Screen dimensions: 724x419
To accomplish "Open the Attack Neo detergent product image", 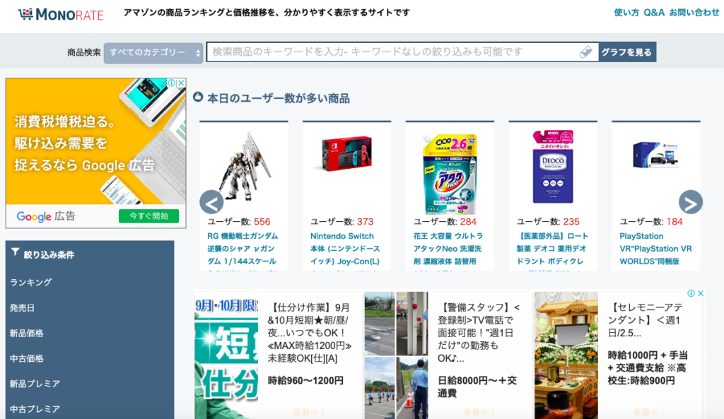I will coord(450,174).
